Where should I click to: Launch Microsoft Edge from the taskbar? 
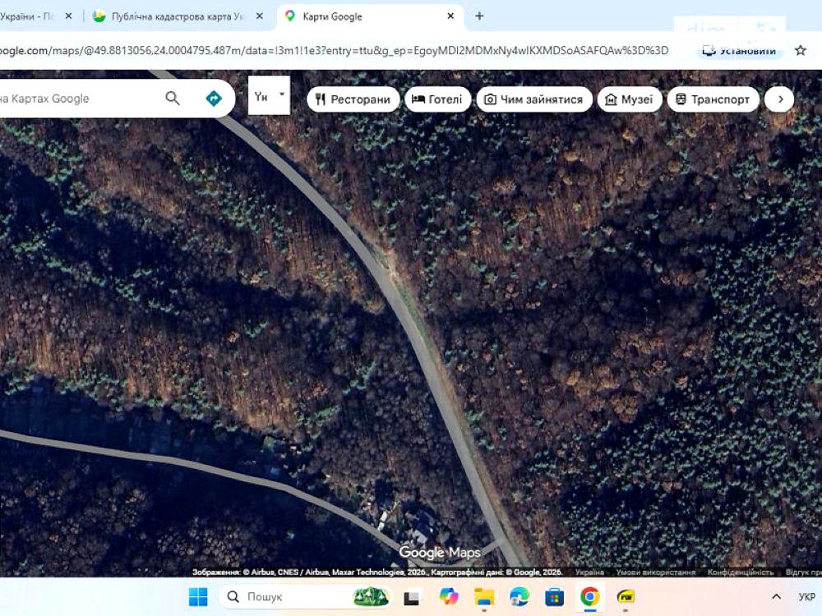(x=519, y=597)
